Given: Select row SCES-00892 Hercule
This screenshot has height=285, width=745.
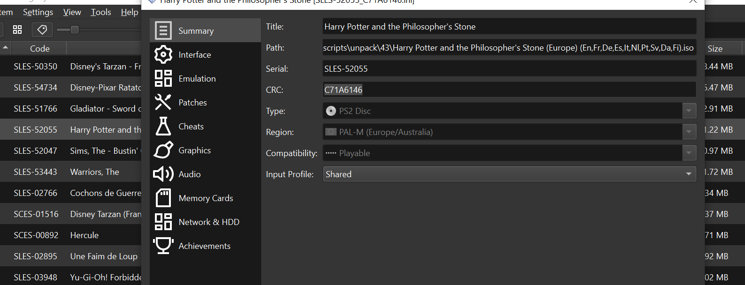Looking at the screenshot, I should coord(70,235).
